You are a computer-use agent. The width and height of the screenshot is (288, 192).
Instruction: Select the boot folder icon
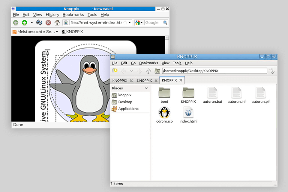[x=164, y=93]
